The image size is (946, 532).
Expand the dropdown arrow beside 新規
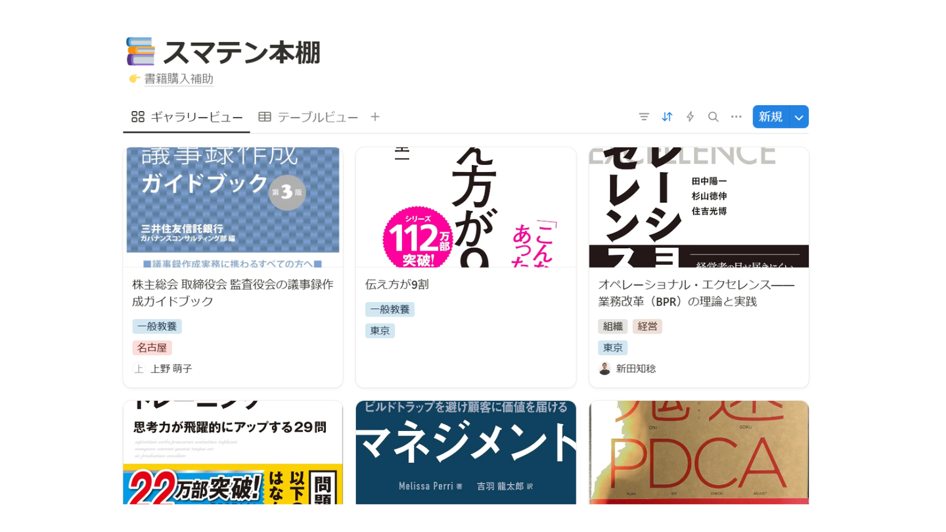point(799,117)
